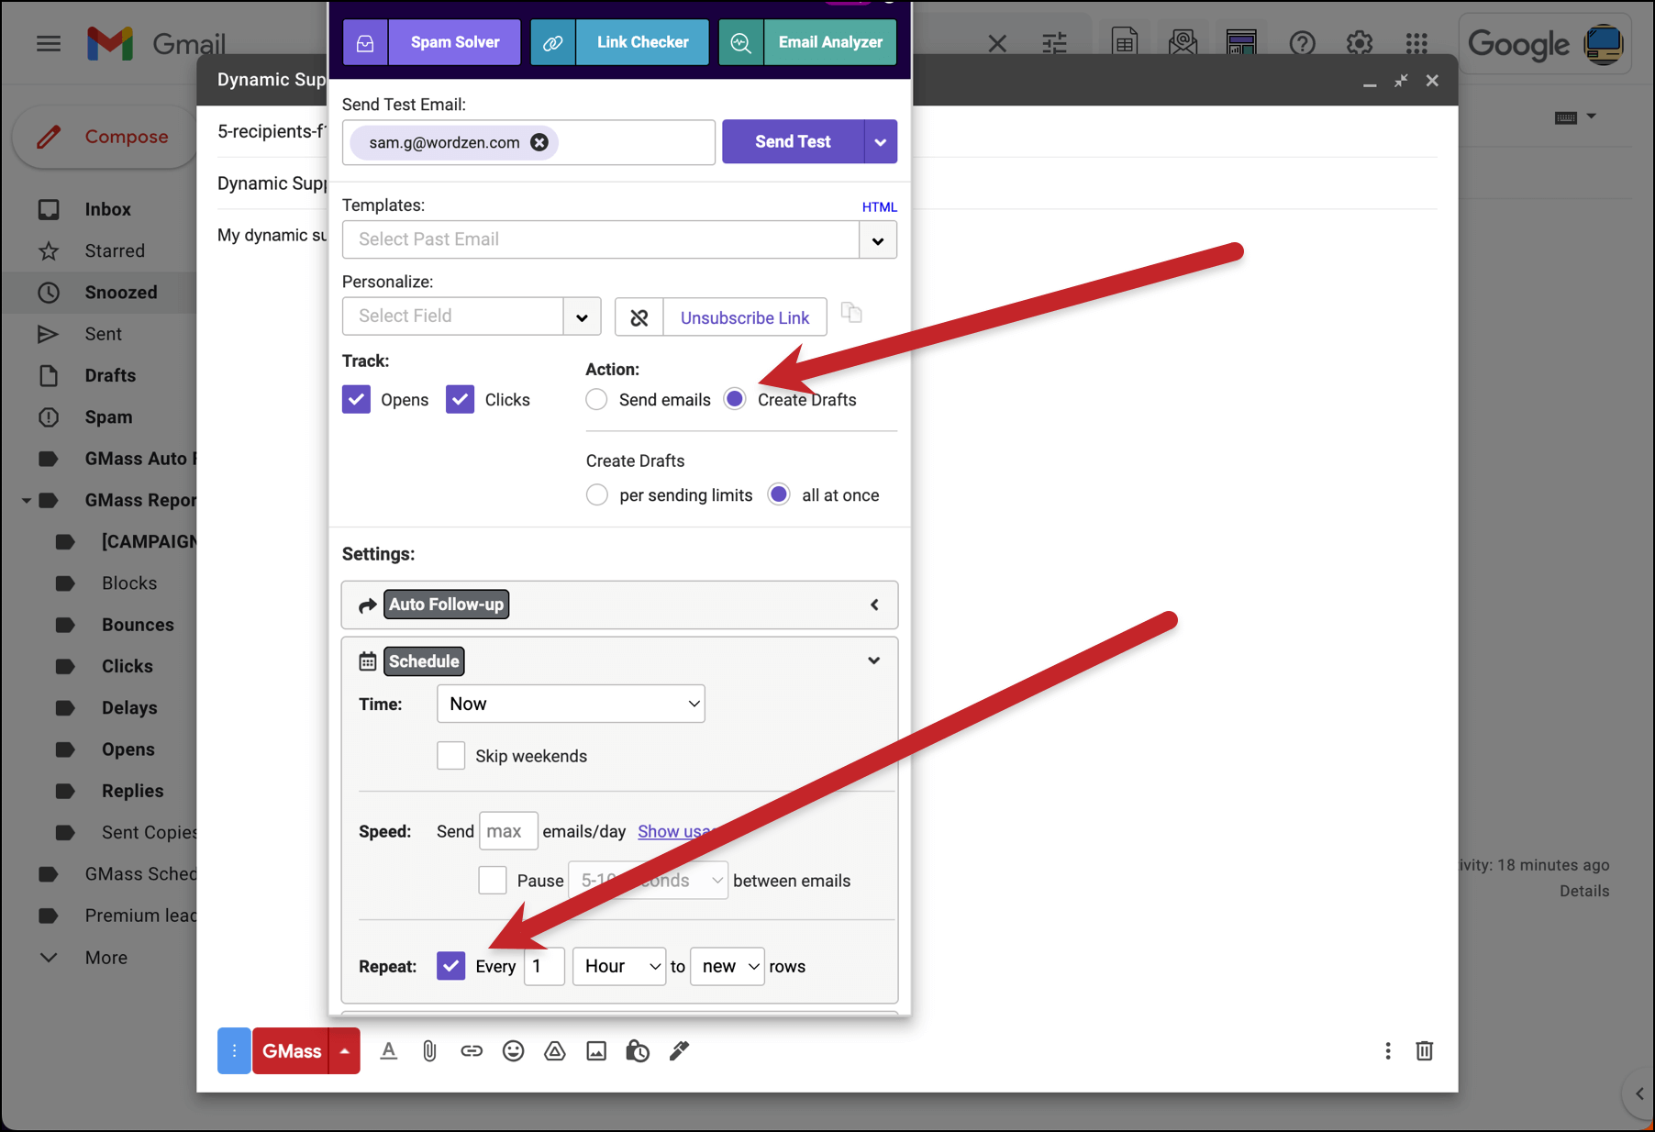
Task: Insert photo icon in compose toolbar
Action: point(596,1051)
